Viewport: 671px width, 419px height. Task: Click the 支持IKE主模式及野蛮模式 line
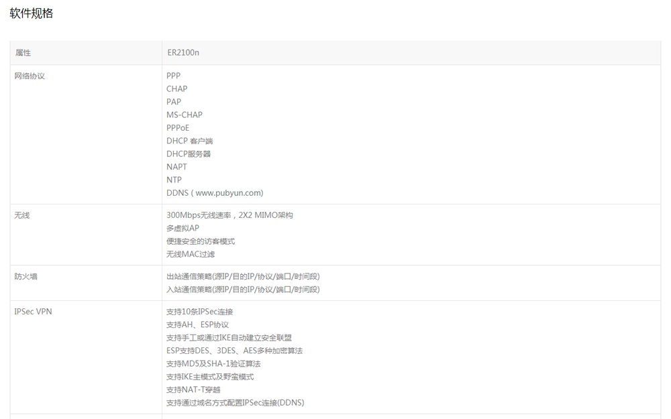pyautogui.click(x=210, y=377)
